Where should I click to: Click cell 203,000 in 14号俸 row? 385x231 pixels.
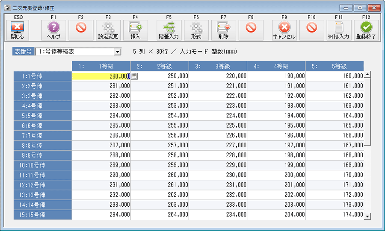(x=276, y=205)
